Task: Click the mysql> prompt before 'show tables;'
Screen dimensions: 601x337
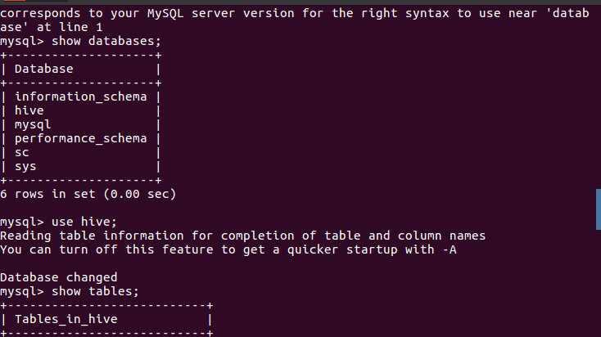Action: click(x=22, y=291)
